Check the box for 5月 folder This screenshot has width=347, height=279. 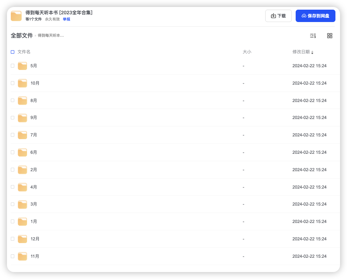tap(13, 66)
